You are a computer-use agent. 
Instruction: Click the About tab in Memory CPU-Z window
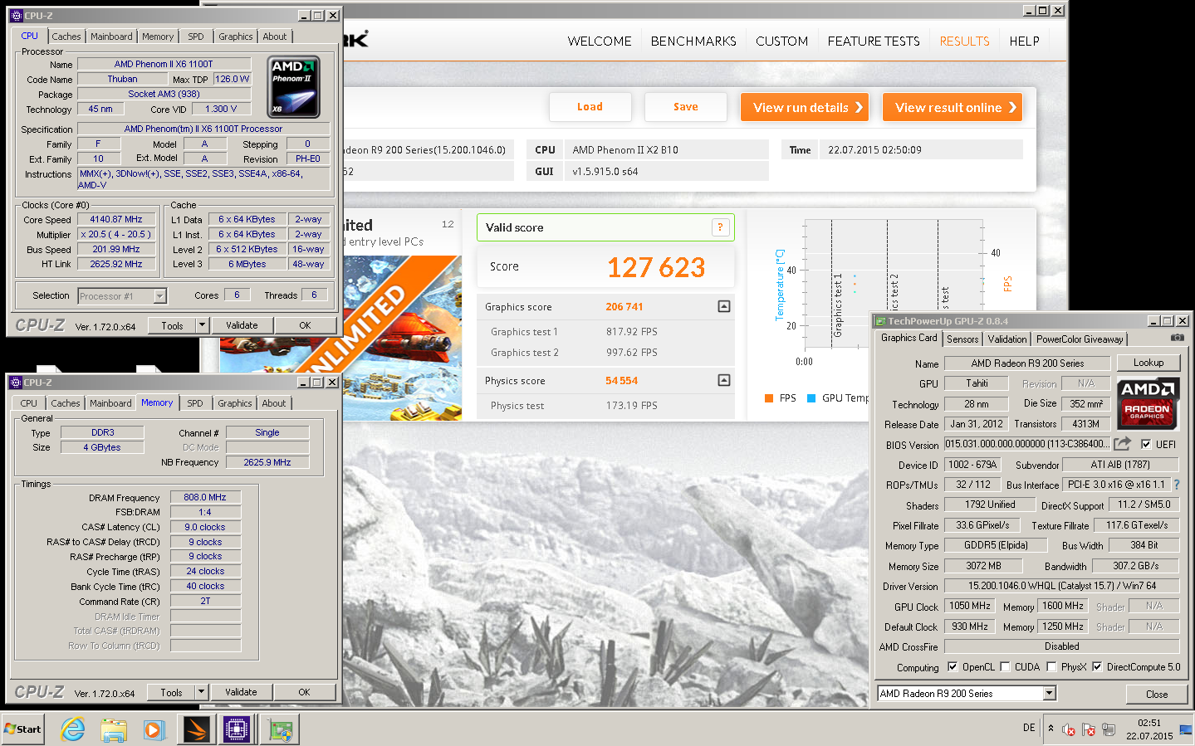(274, 403)
